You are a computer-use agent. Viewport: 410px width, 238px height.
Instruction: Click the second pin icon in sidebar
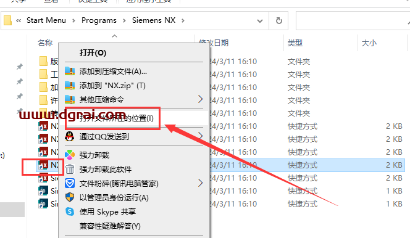click(x=20, y=81)
